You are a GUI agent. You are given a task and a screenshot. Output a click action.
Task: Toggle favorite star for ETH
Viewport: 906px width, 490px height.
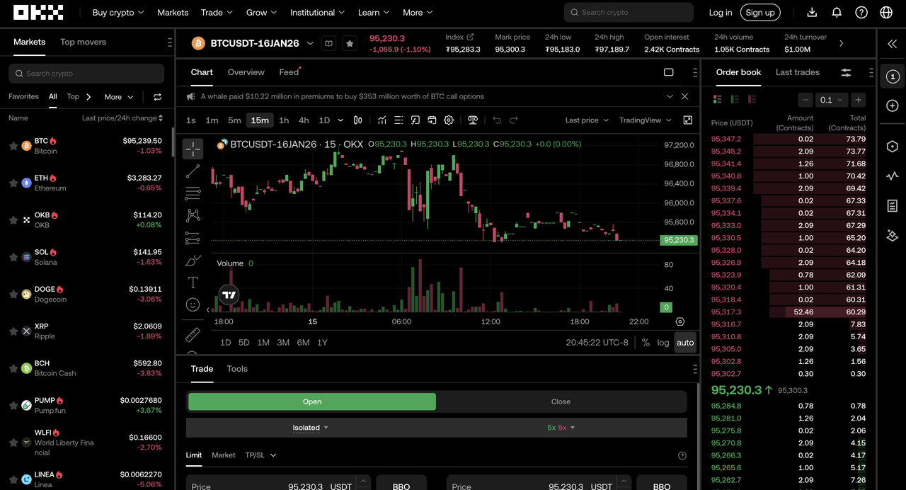point(13,183)
